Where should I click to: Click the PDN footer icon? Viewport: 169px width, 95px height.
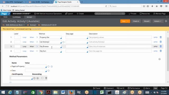pos(155,88)
